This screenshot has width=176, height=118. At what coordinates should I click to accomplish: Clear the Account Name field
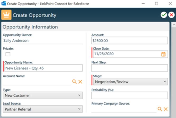point(80,82)
